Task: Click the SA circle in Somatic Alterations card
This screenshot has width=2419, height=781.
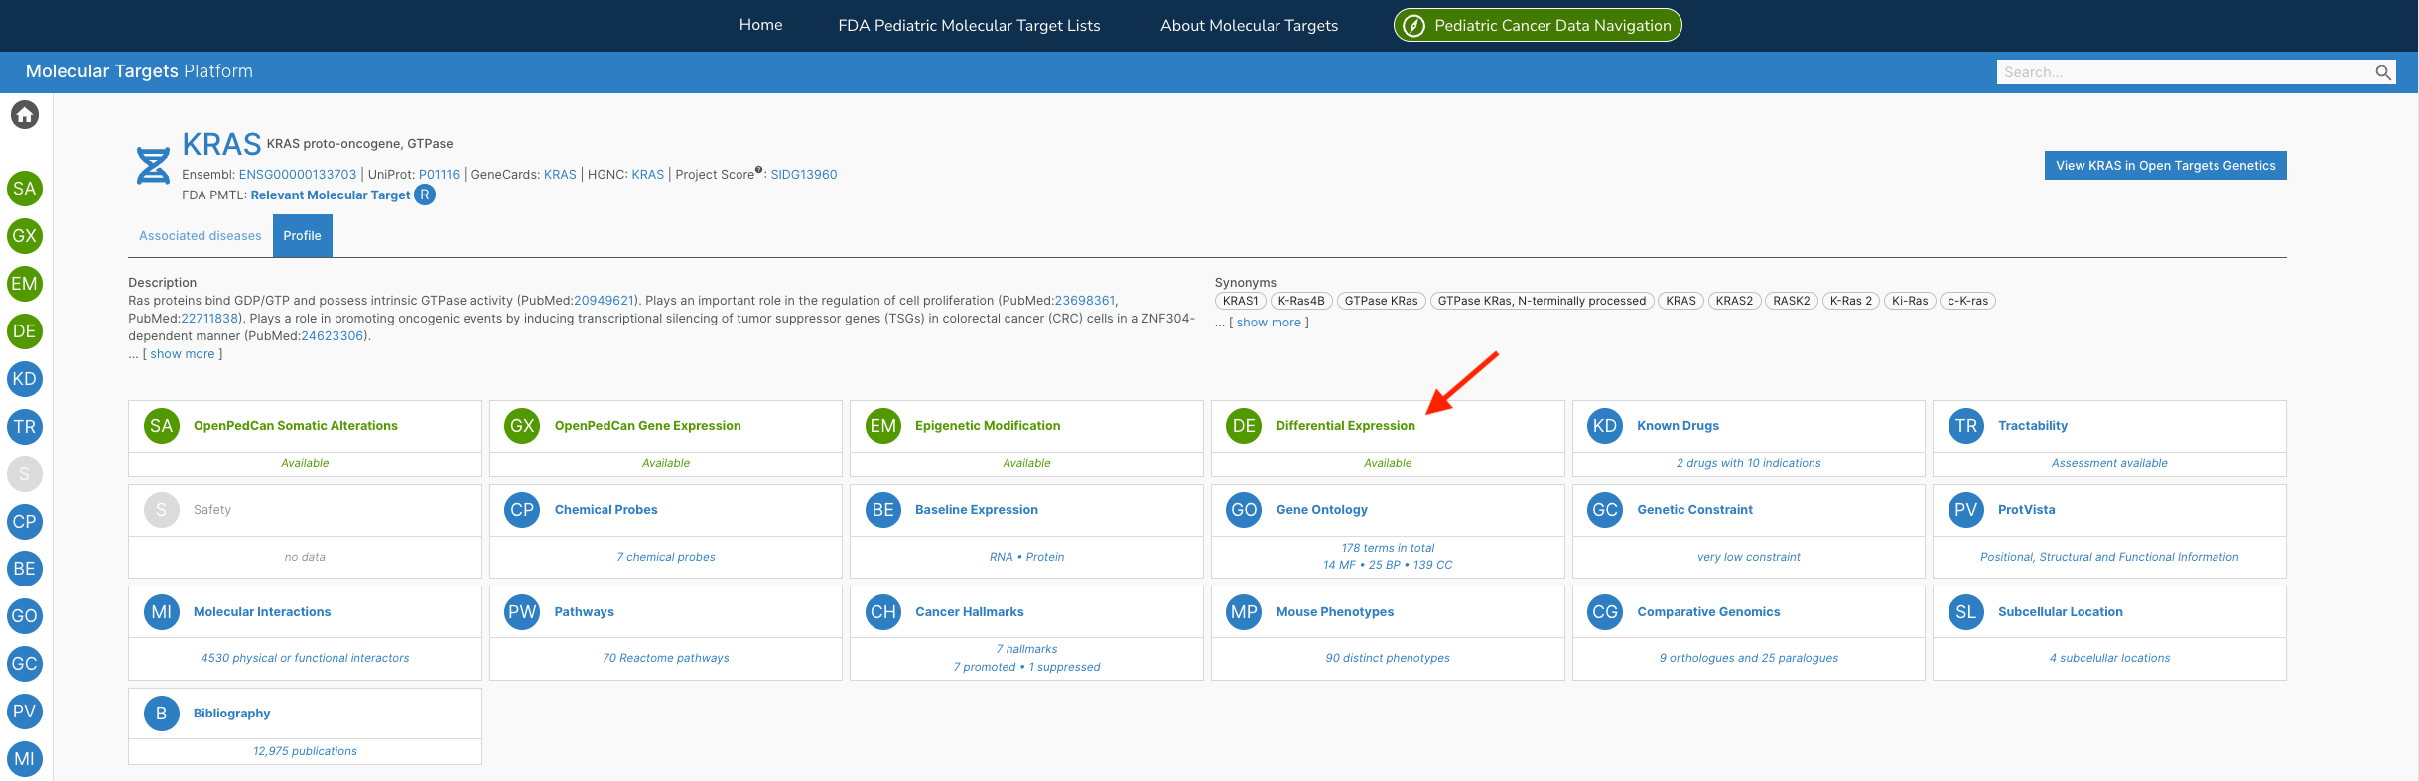Action: click(x=161, y=426)
